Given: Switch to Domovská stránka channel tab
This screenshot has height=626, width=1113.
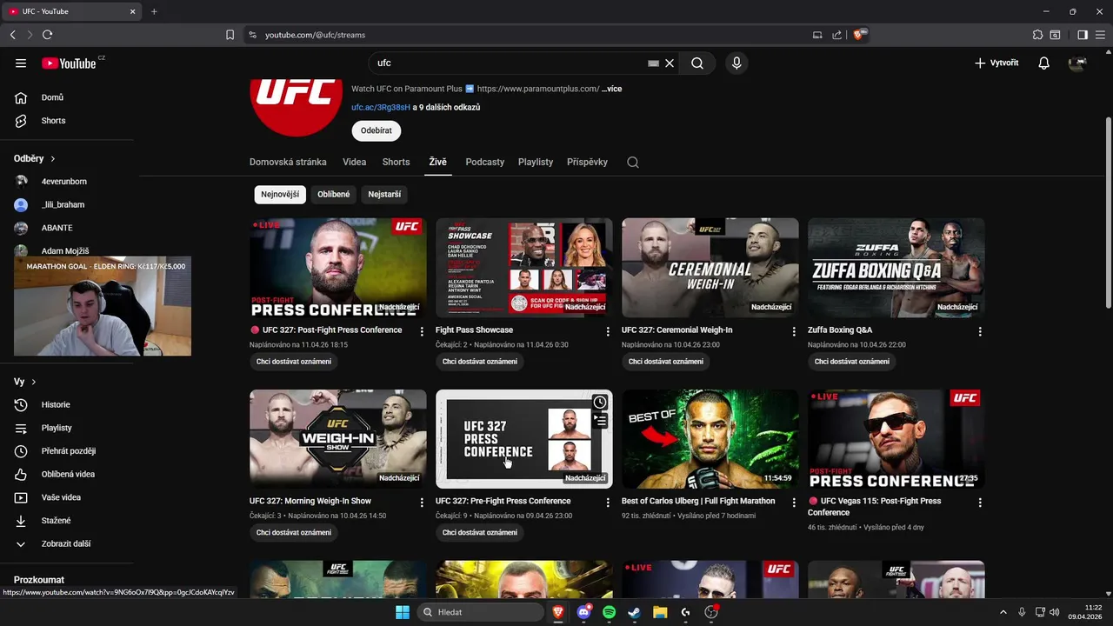Looking at the screenshot, I should (x=288, y=163).
